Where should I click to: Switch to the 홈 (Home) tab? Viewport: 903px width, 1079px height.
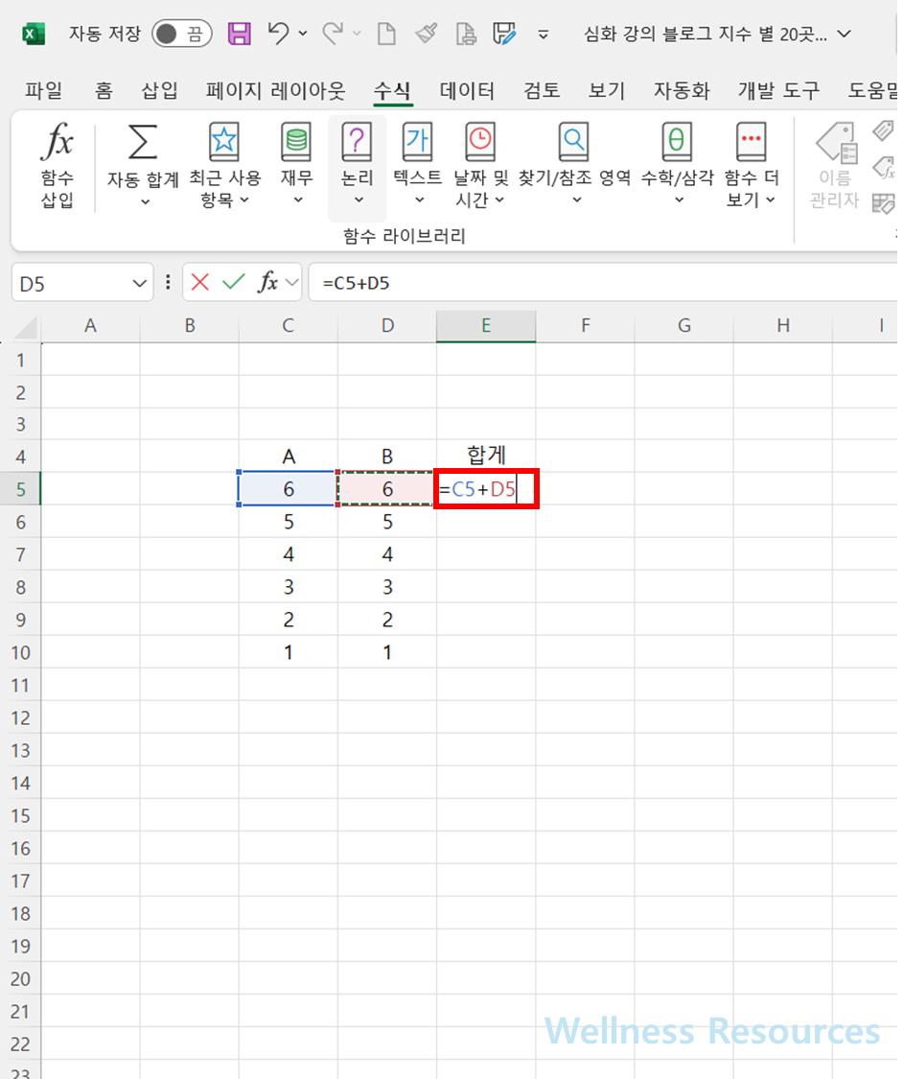tap(104, 90)
